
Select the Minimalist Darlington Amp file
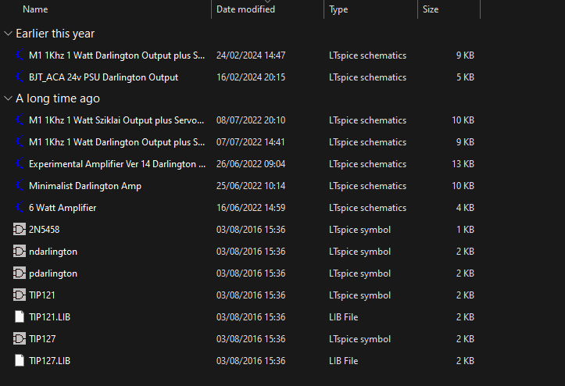point(85,186)
